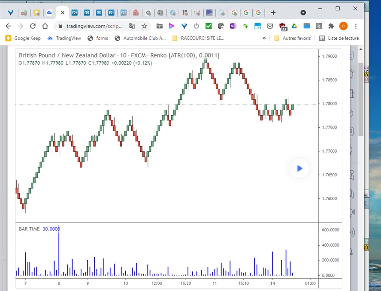Click the 12:00 time axis label
This screenshot has height=291, width=381.
coord(157,283)
